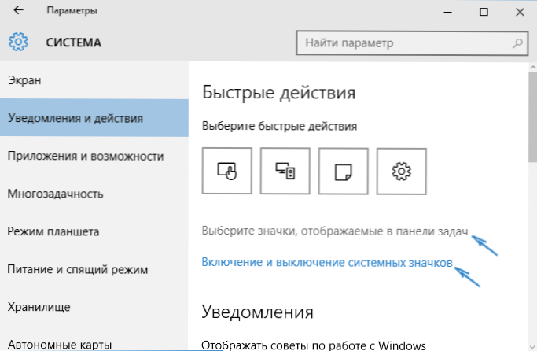
Task: Open Питание и спящий режим section
Action: pos(94,269)
